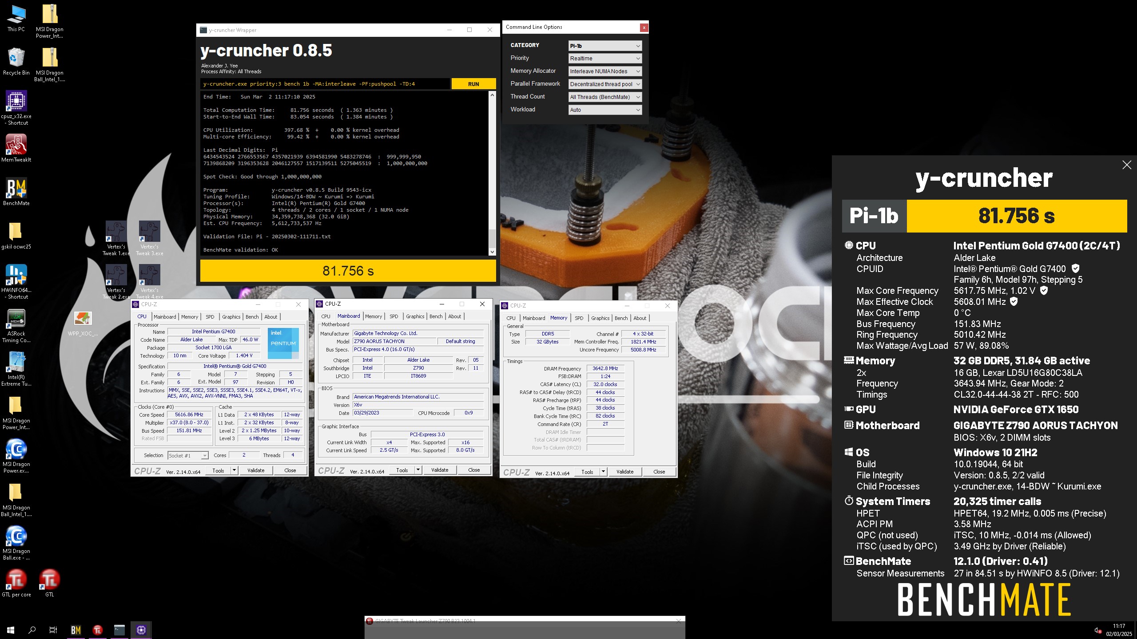Viewport: 1137px width, 639px height.
Task: Open Priority dropdown set to Realtime
Action: pyautogui.click(x=605, y=59)
